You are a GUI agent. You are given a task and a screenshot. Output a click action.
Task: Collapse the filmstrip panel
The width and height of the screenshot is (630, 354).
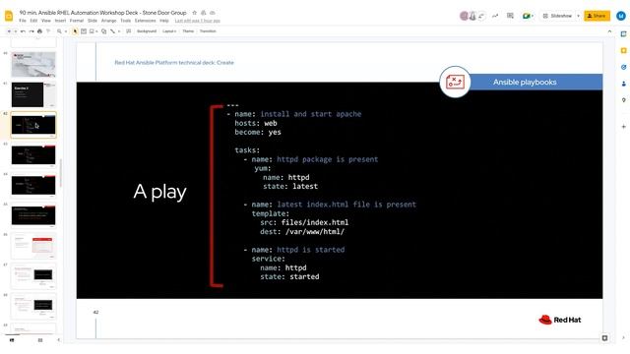59,340
